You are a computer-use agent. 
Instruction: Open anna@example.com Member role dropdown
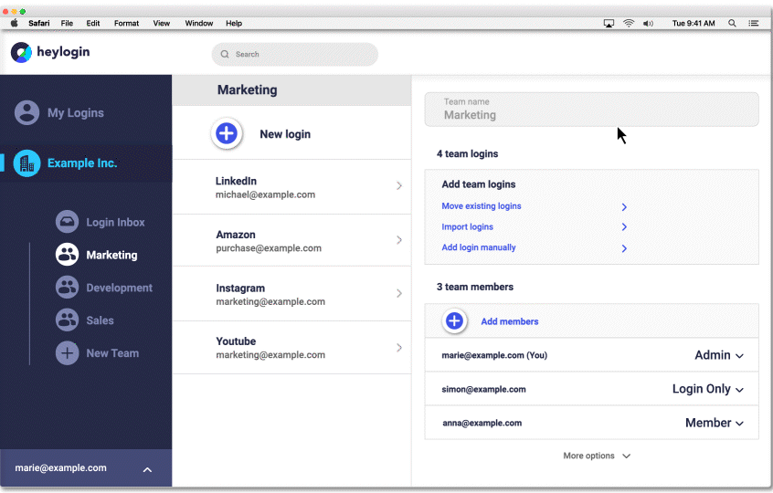[x=715, y=423]
